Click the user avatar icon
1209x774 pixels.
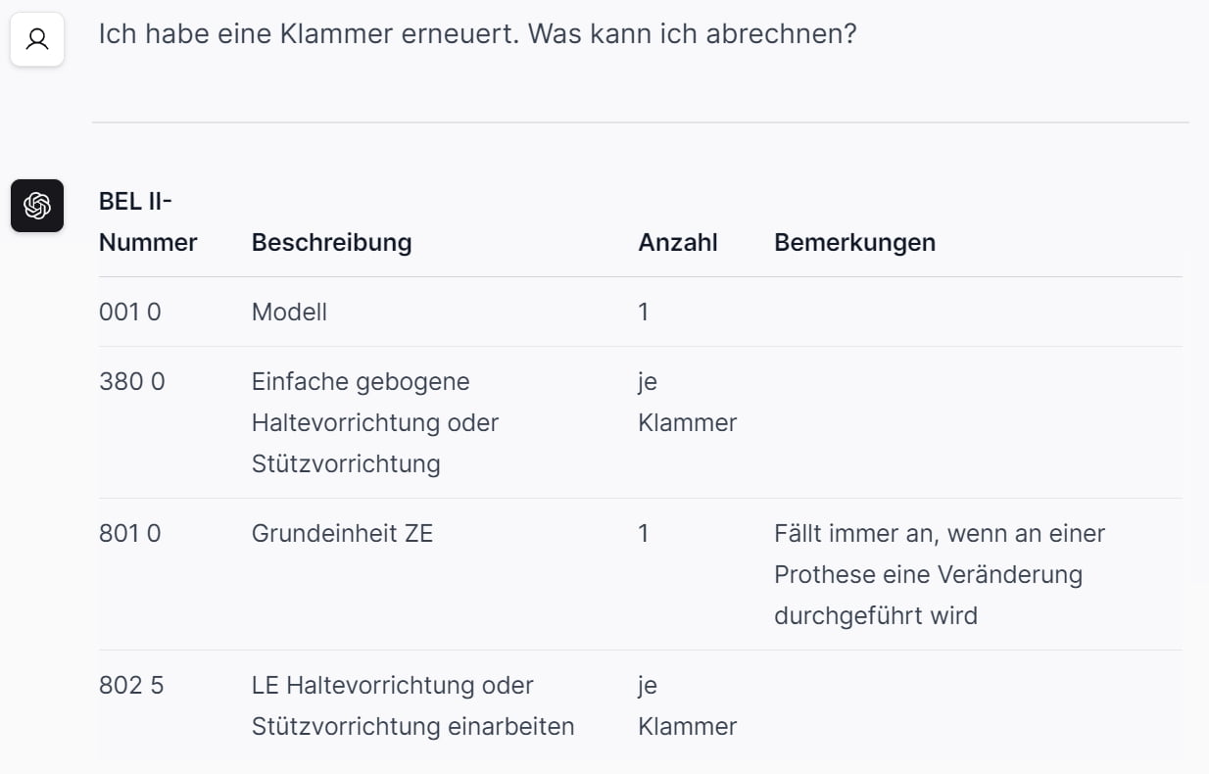[x=37, y=40]
